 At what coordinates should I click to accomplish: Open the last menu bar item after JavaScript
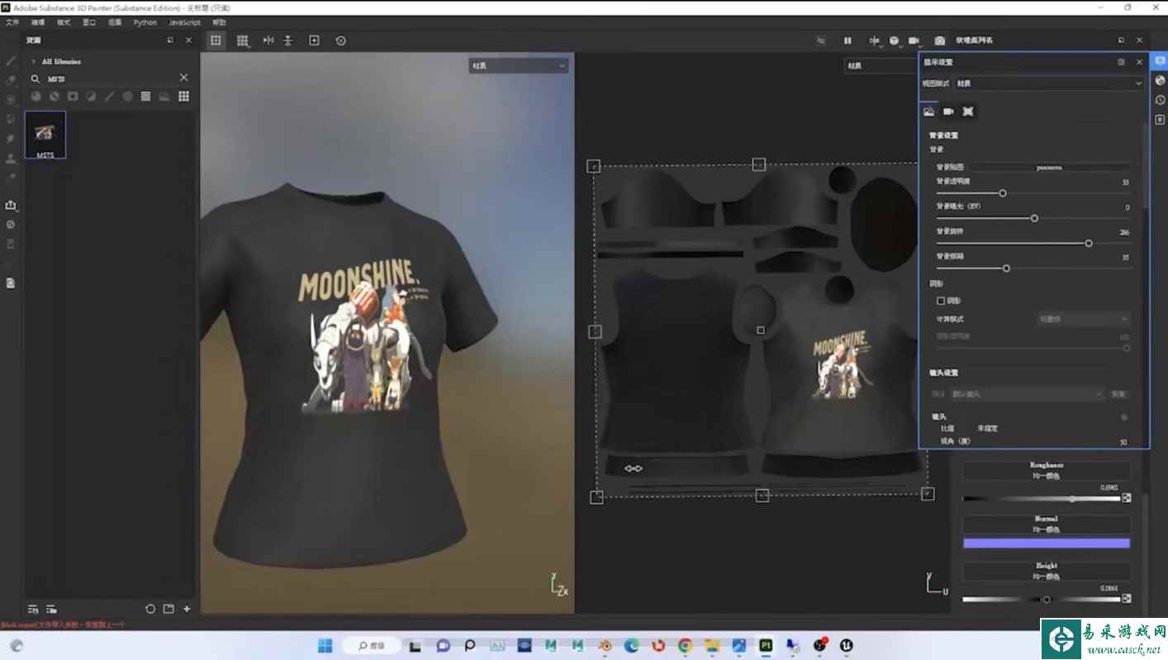[219, 22]
